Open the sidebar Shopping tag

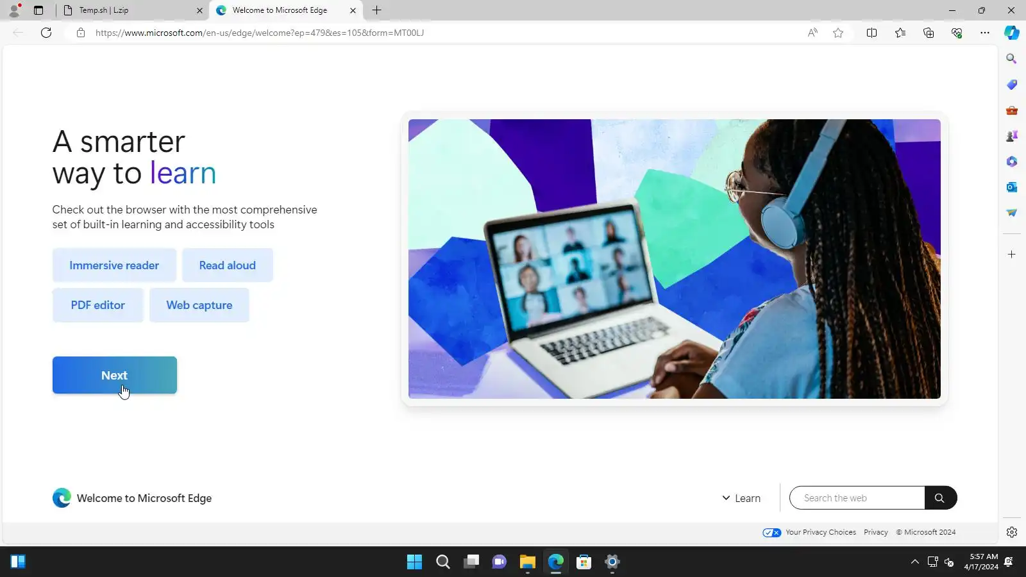(x=1012, y=85)
